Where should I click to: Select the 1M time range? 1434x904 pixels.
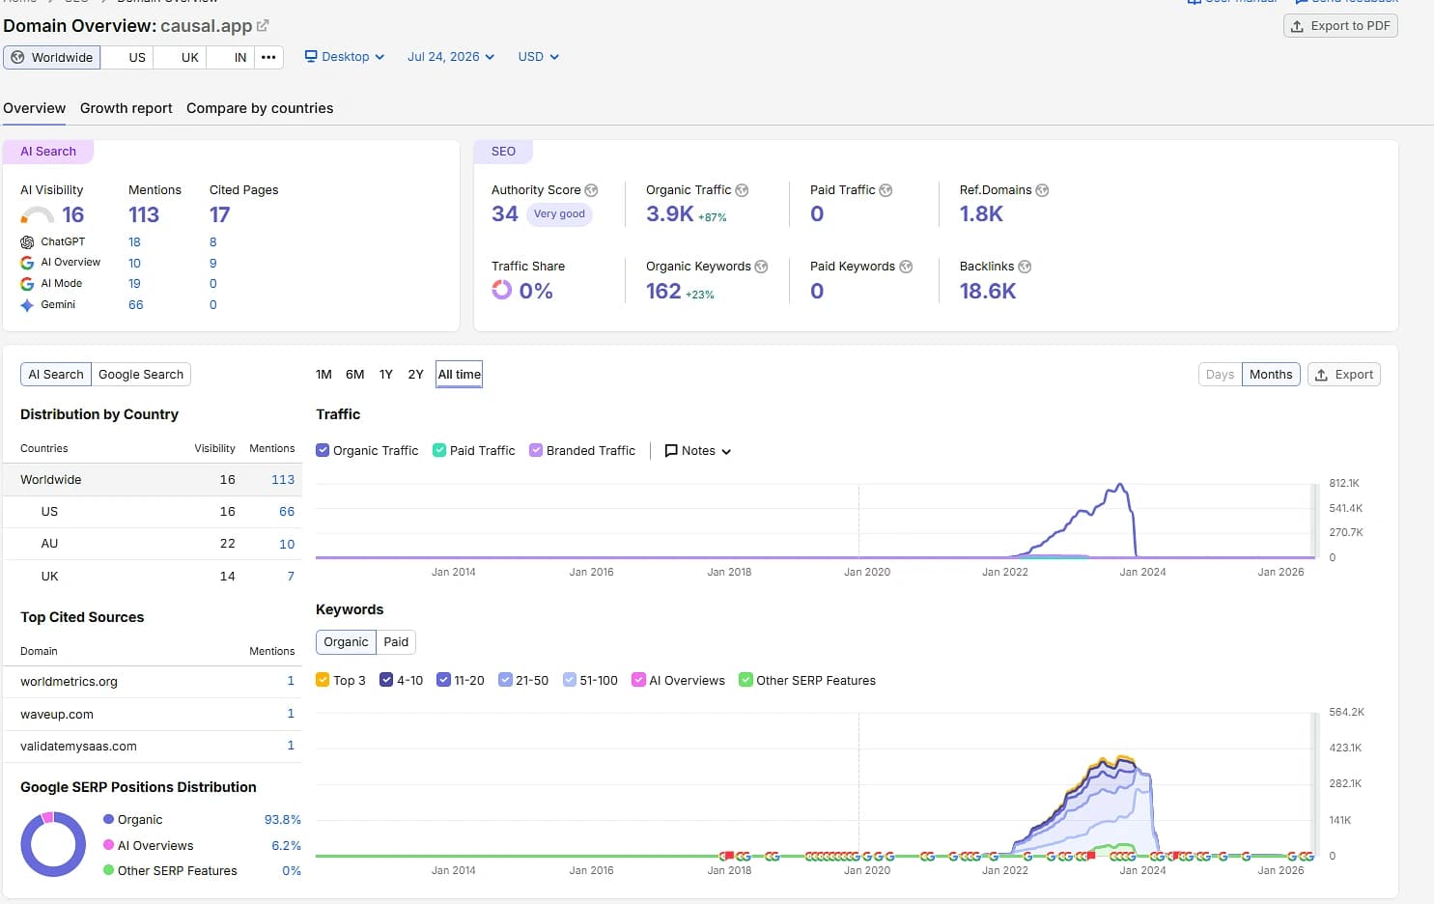(323, 375)
